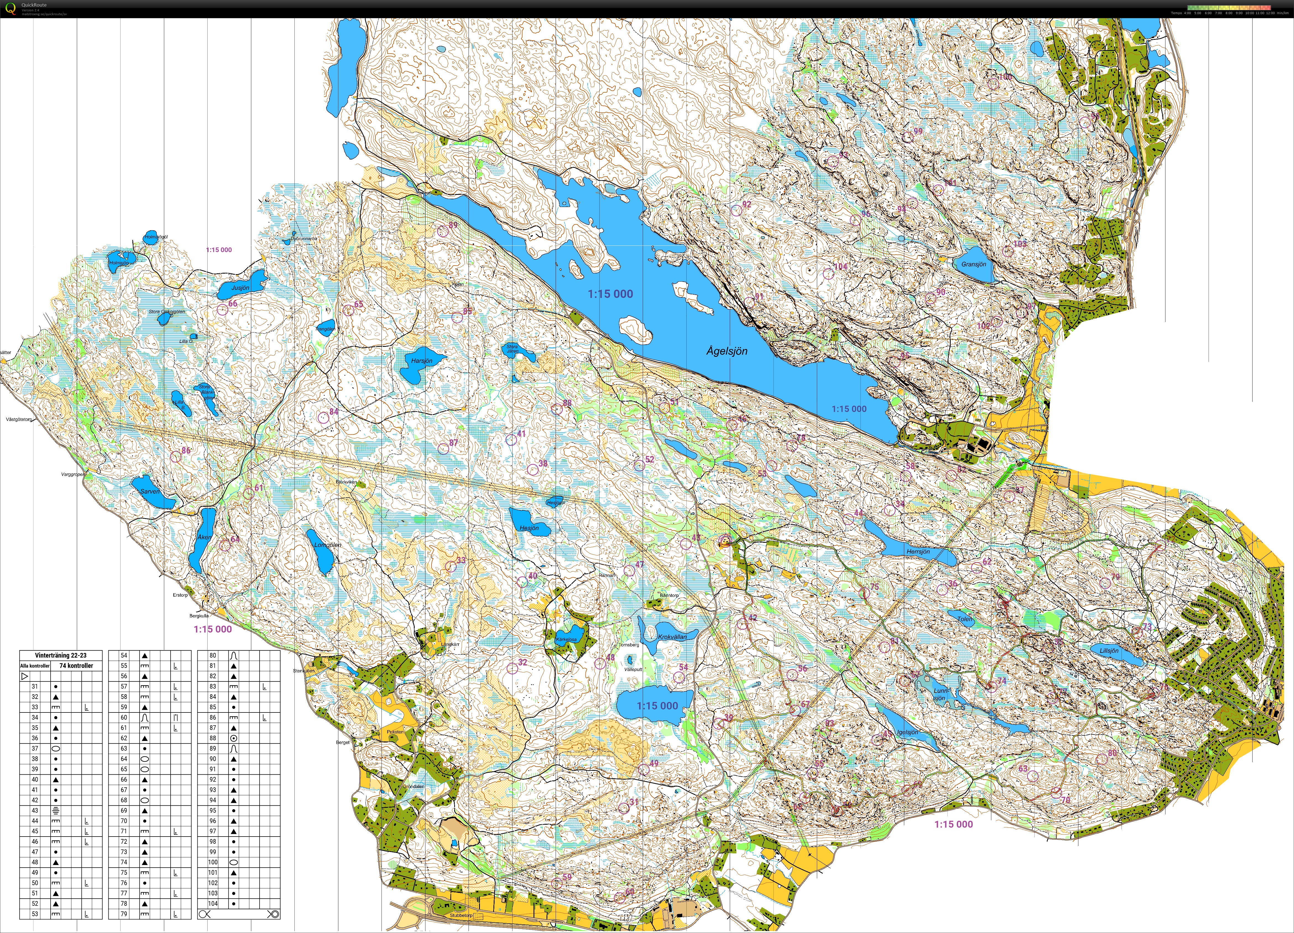Click control circle 86 on the map
The height and width of the screenshot is (933, 1294).
pyautogui.click(x=176, y=456)
